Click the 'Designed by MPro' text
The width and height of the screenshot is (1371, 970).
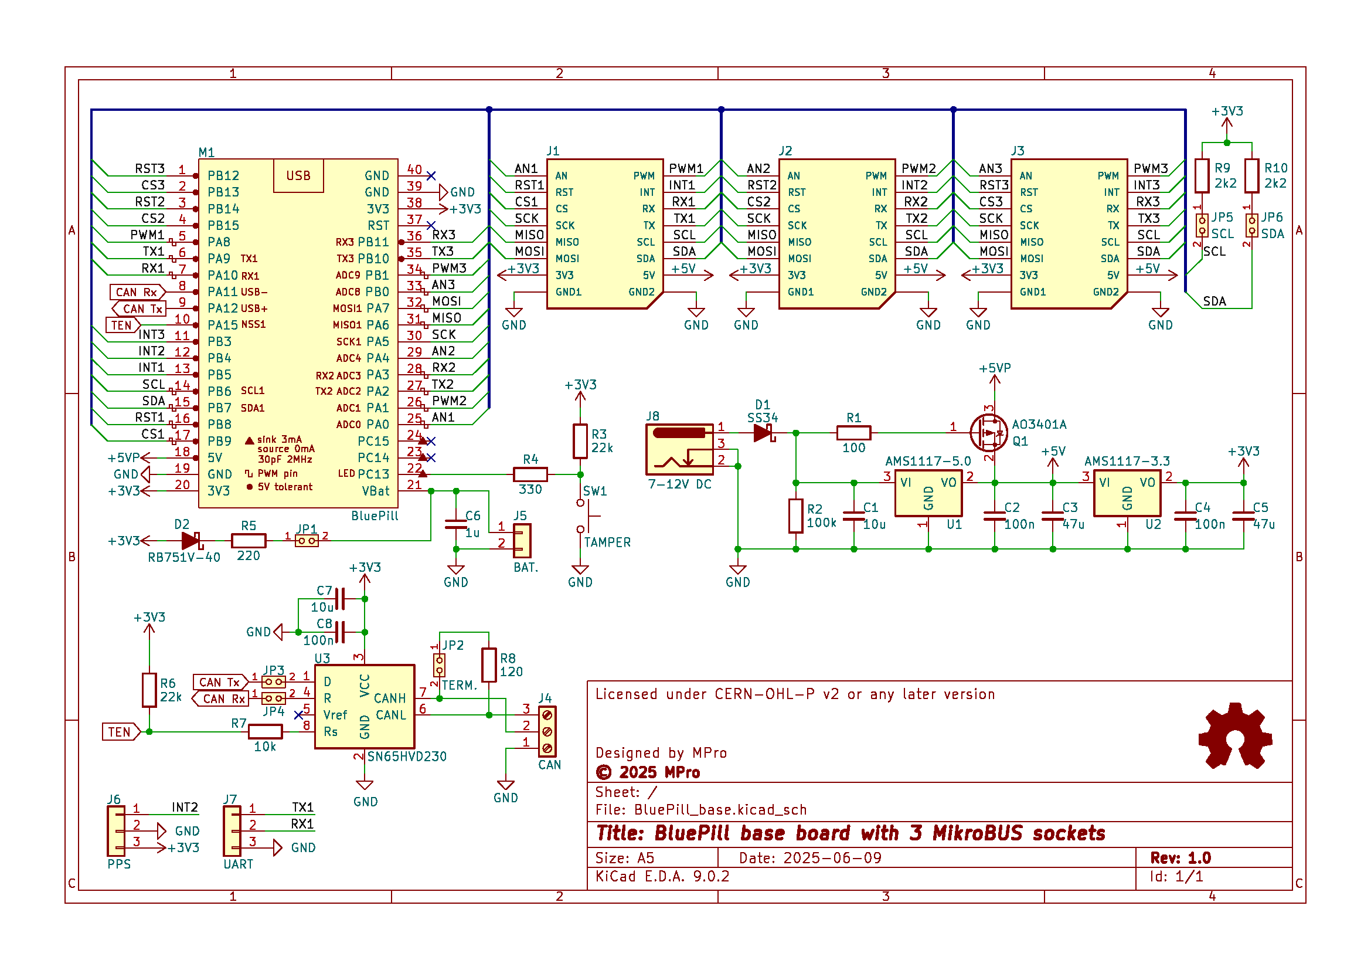pos(661,753)
